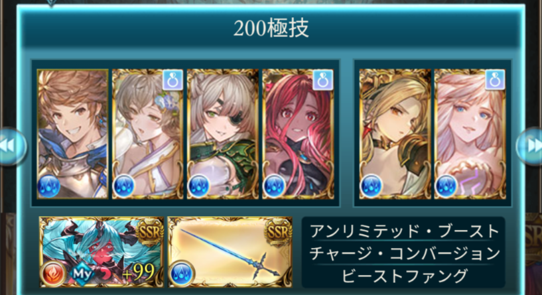Open the SSR blue sword weapon
542x295 pixels.
(x=230, y=252)
